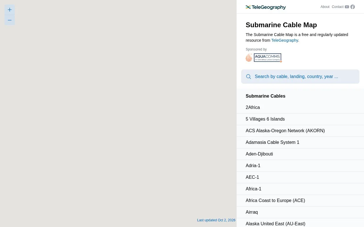This screenshot has width=364, height=227.
Task: Zoom out on the map
Action: click(x=10, y=20)
